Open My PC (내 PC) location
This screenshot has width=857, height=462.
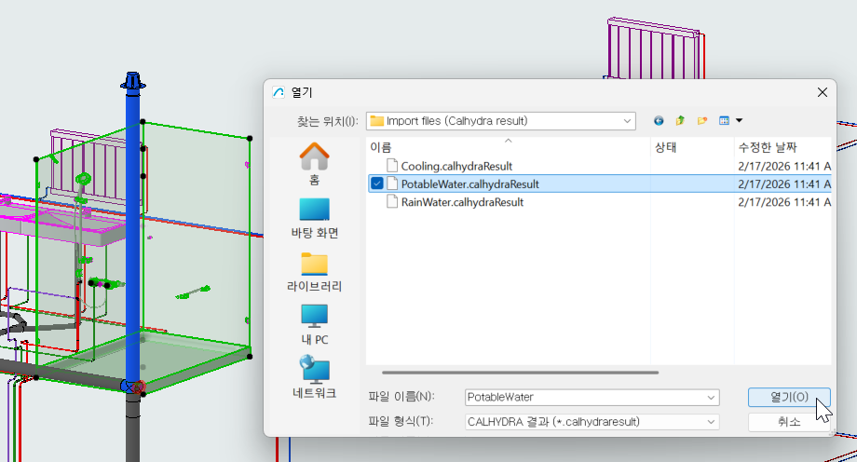coord(314,325)
